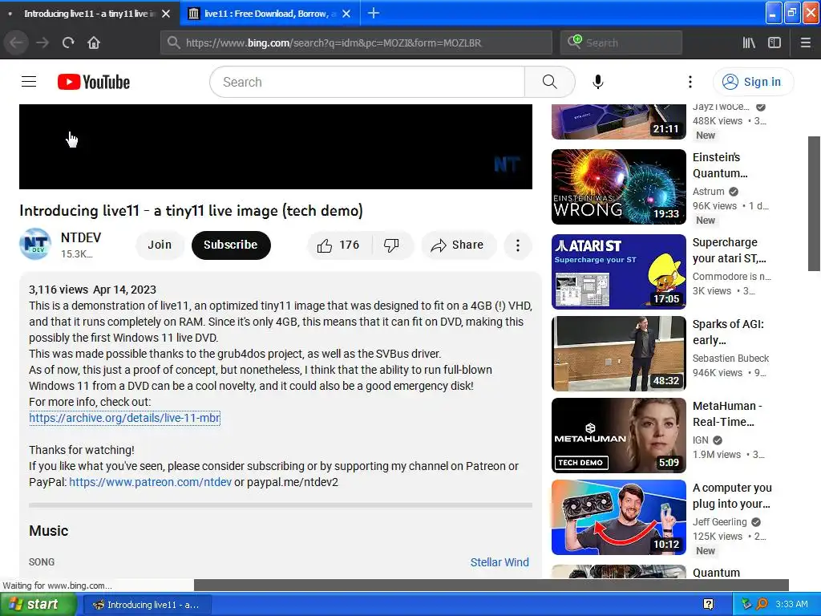Image resolution: width=821 pixels, height=616 pixels.
Task: Open the Stellar Wind song link
Action: [499, 562]
